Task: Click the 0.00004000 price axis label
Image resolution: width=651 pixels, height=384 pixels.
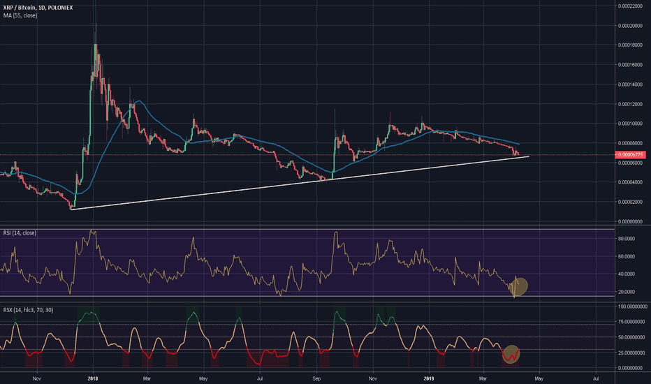Action: click(x=630, y=182)
